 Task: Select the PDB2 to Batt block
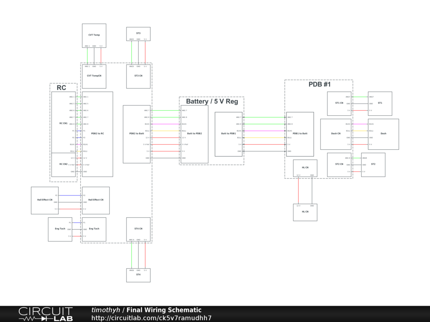click(x=136, y=133)
